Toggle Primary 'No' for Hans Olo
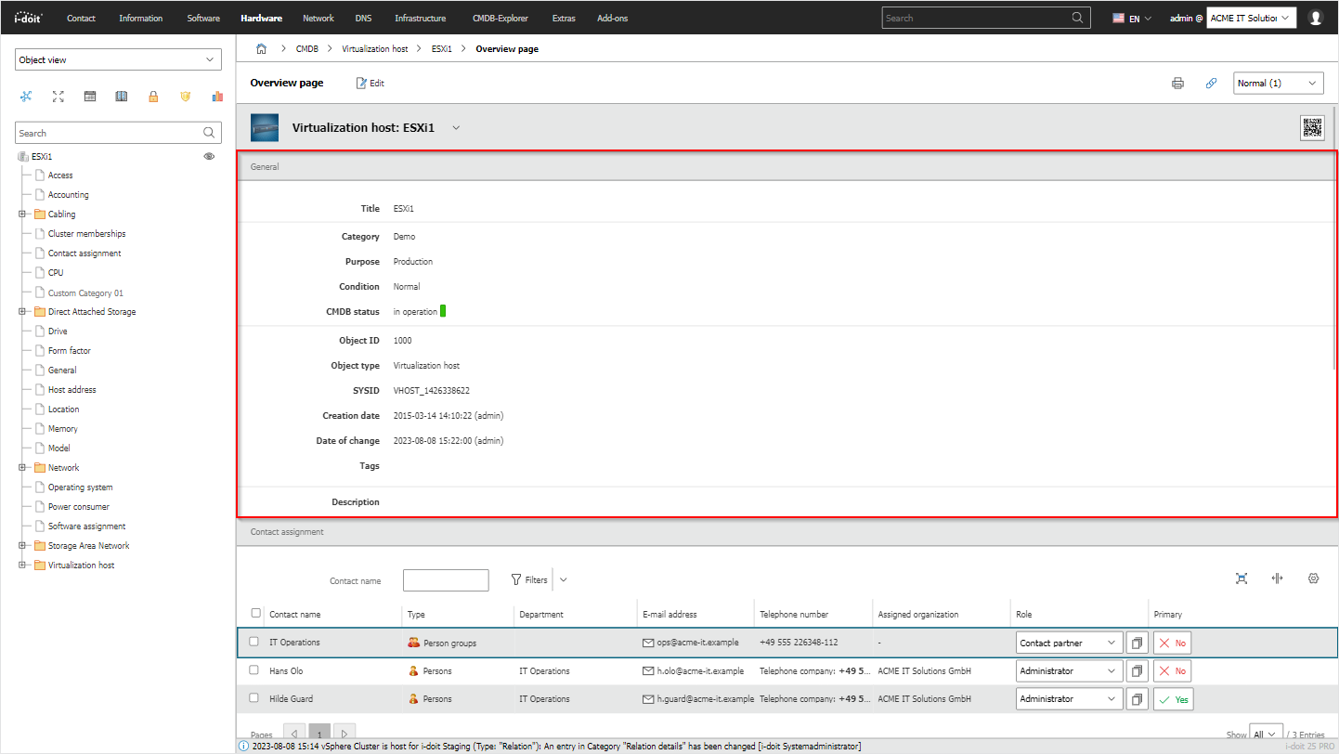The image size is (1339, 754). (1172, 670)
